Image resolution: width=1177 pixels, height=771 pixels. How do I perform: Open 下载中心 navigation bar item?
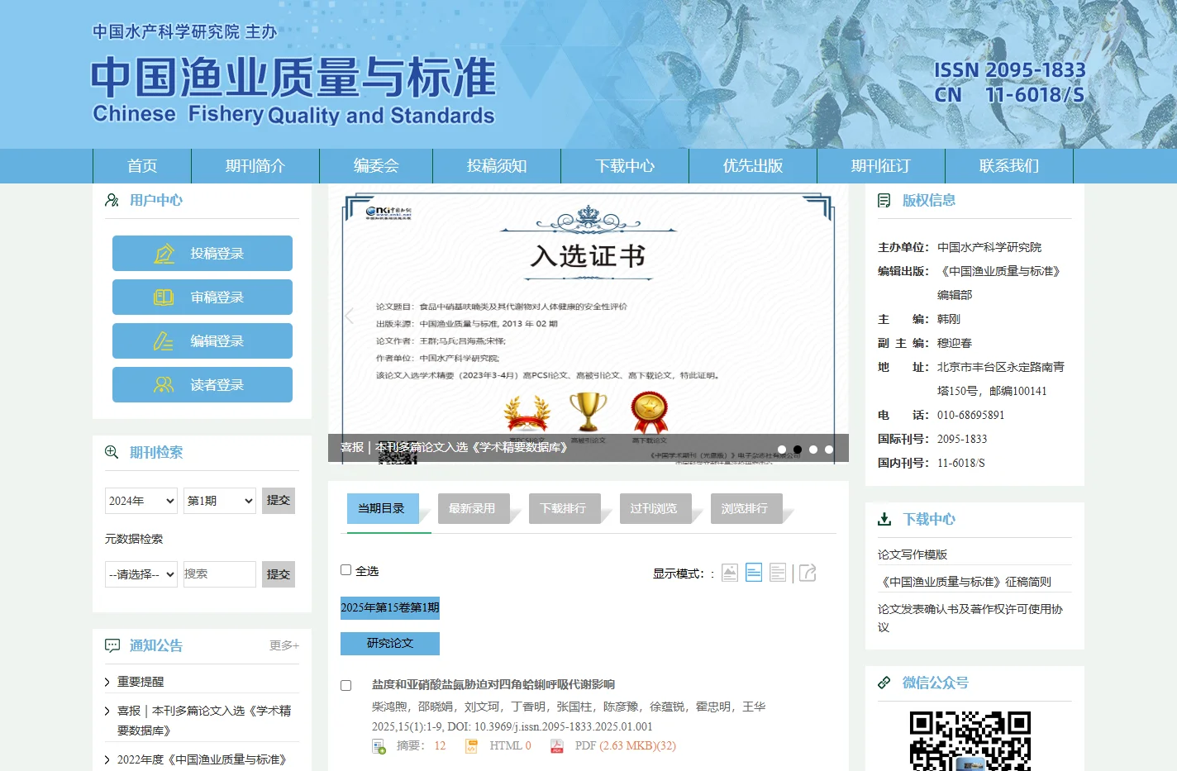(x=625, y=166)
